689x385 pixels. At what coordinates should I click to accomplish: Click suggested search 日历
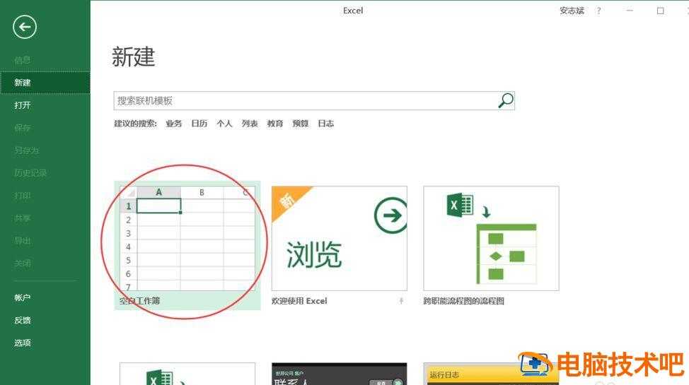(199, 124)
